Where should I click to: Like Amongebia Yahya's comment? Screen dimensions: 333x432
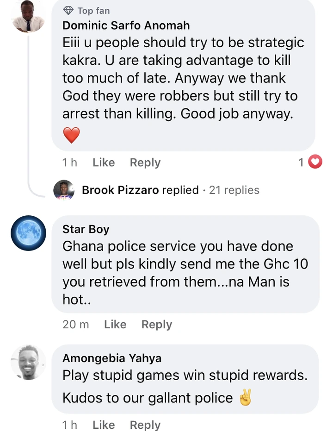click(x=103, y=425)
